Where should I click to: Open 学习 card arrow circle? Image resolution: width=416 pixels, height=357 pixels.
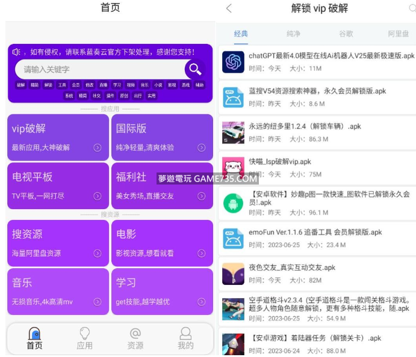(x=201, y=302)
